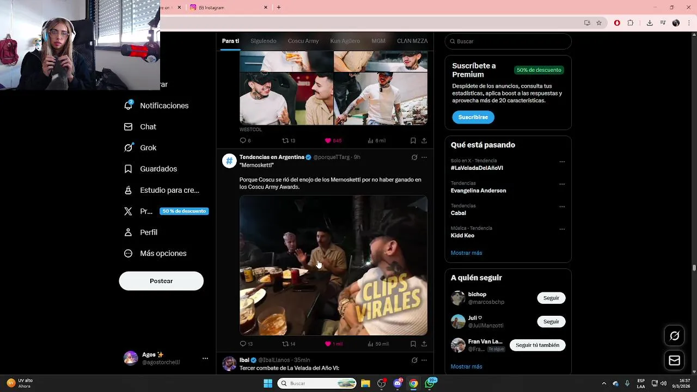Switch to the Coscu Army tab
Image resolution: width=697 pixels, height=392 pixels.
(x=303, y=41)
